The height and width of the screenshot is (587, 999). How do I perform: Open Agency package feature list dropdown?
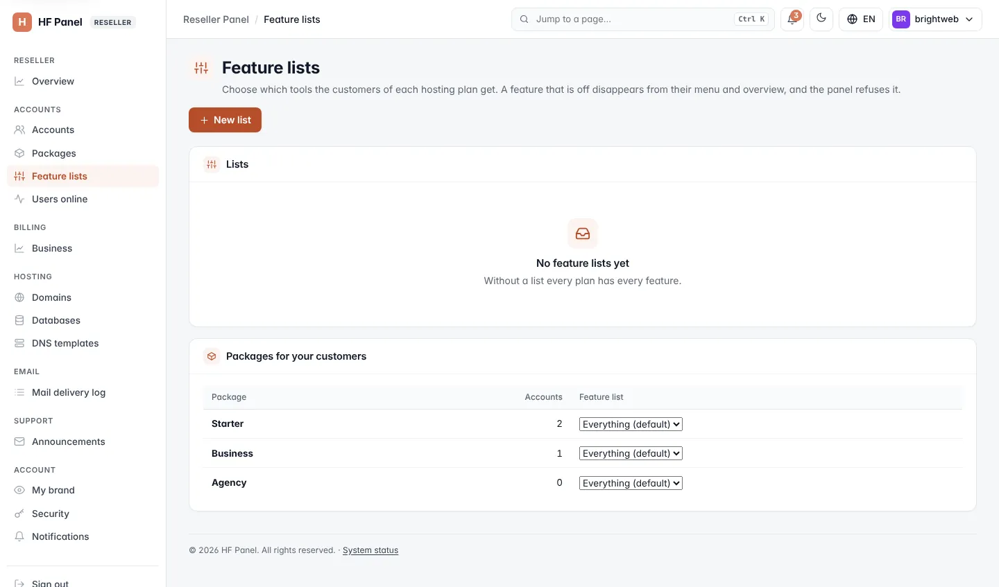631,483
